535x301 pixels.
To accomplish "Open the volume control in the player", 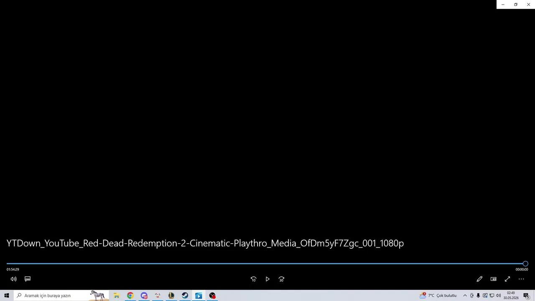I will coord(13,279).
